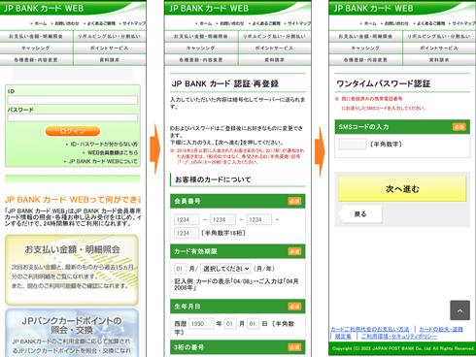Screen dimensions: 476x357
Task: Open キャッシング menu tab on login screen
Action: [x=36, y=48]
